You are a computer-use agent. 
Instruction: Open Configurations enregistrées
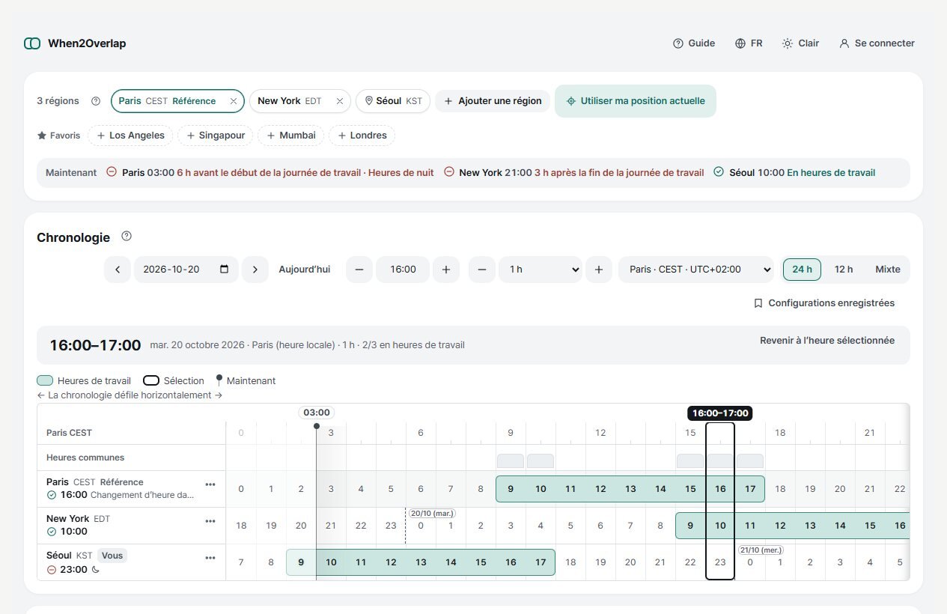(824, 303)
